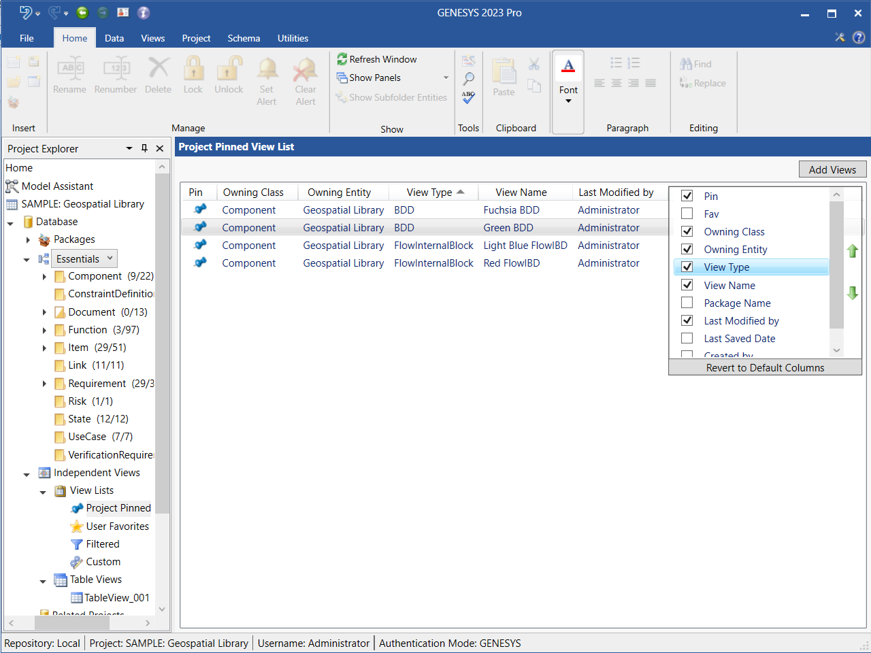Switch to the Utilities tab
This screenshot has width=871, height=653.
(293, 38)
